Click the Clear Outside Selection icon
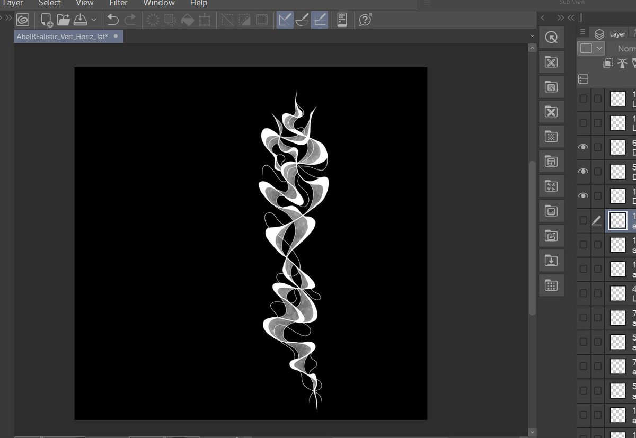Screen dimensions: 636x438 [170, 20]
